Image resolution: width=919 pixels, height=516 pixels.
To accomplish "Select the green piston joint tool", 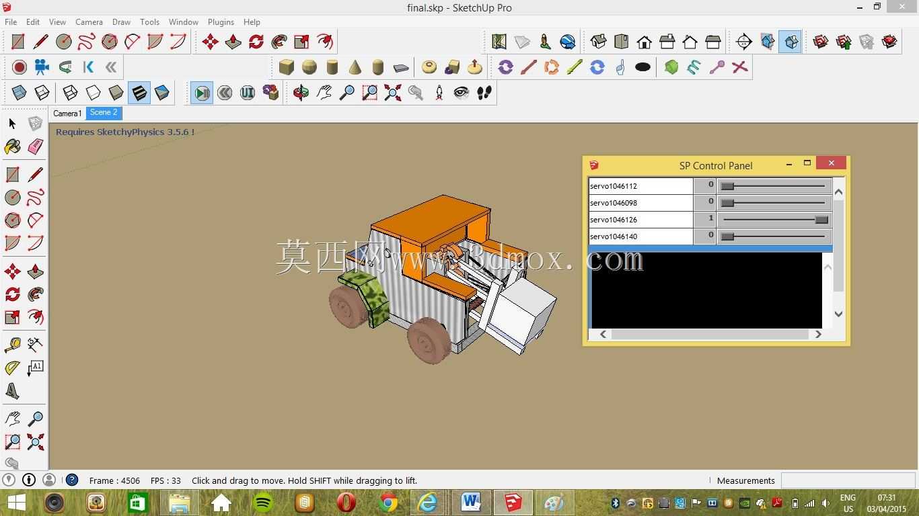I will pyautogui.click(x=574, y=67).
